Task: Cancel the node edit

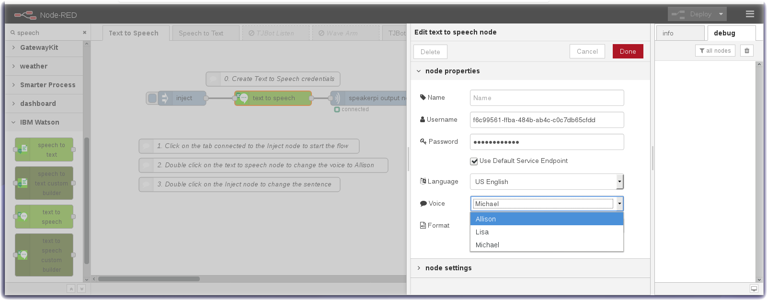Action: click(587, 51)
